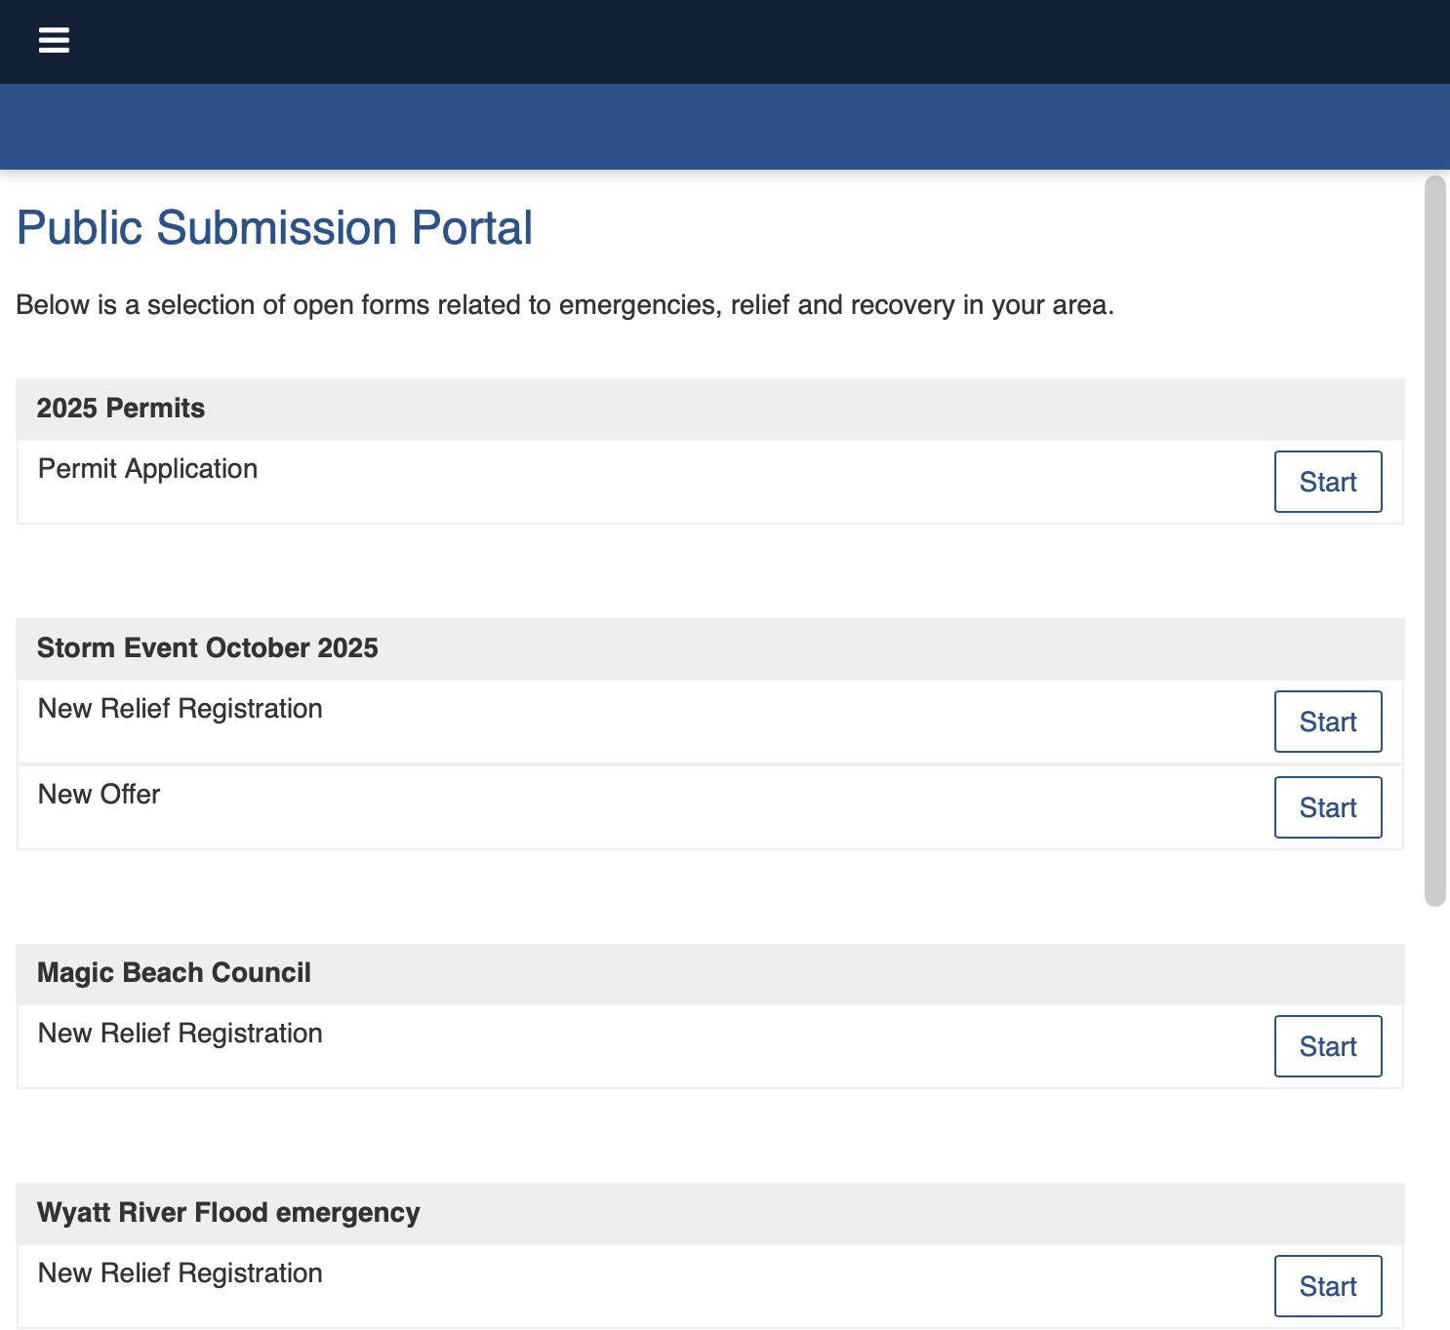Click the Magic Beach Council section header
This screenshot has width=1450, height=1330.
[174, 973]
